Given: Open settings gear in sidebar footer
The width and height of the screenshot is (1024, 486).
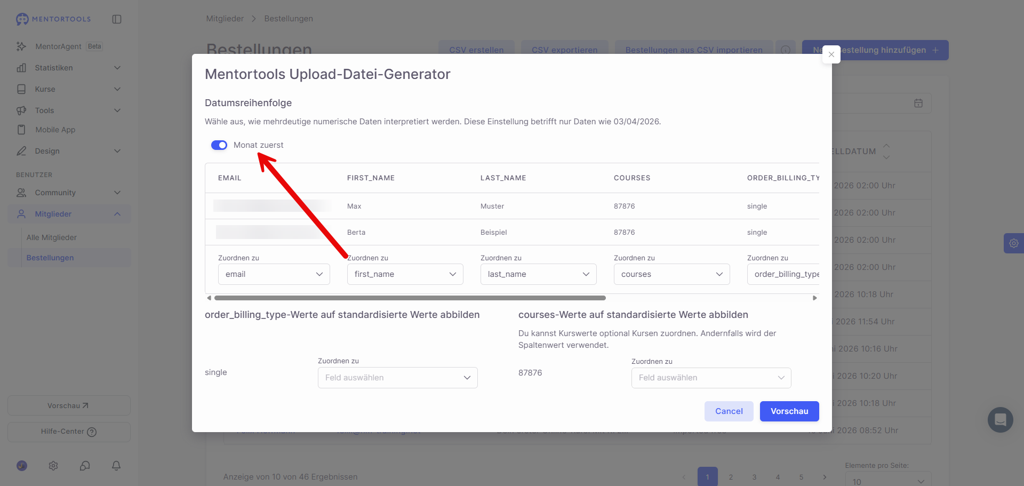Looking at the screenshot, I should [x=53, y=466].
